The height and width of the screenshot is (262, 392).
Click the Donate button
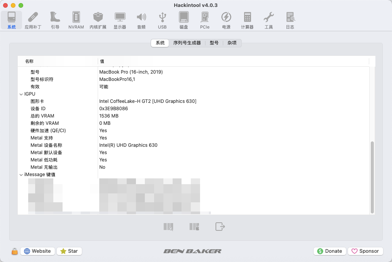click(329, 251)
